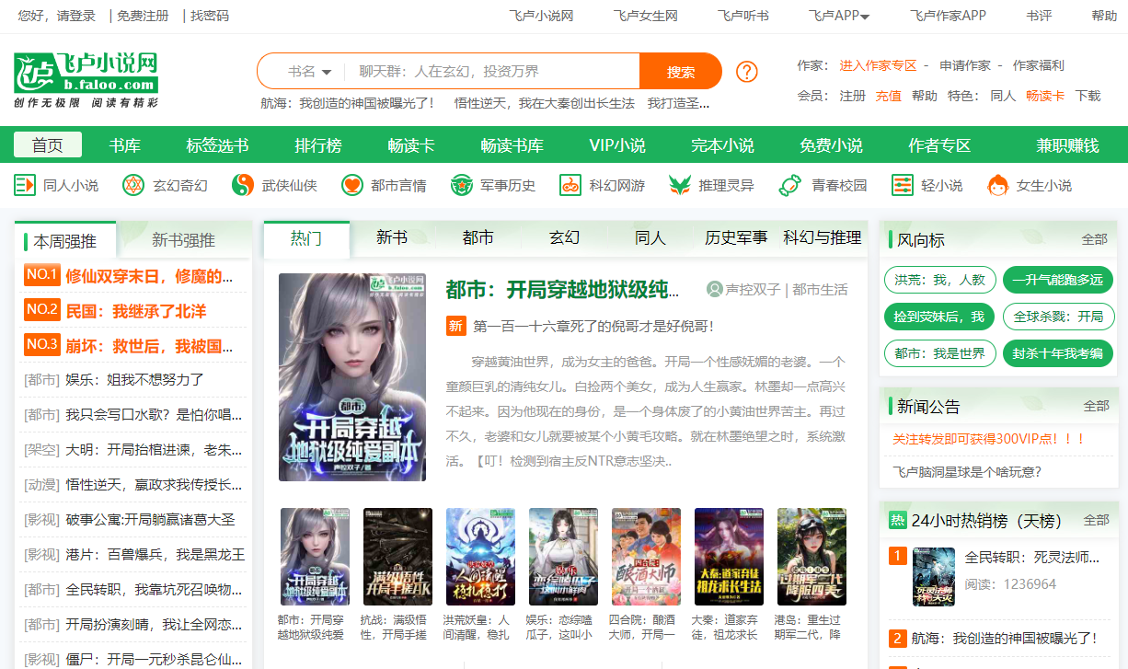Select the 玄幻 tab in featured panel
This screenshot has height=669, width=1128.
click(564, 237)
